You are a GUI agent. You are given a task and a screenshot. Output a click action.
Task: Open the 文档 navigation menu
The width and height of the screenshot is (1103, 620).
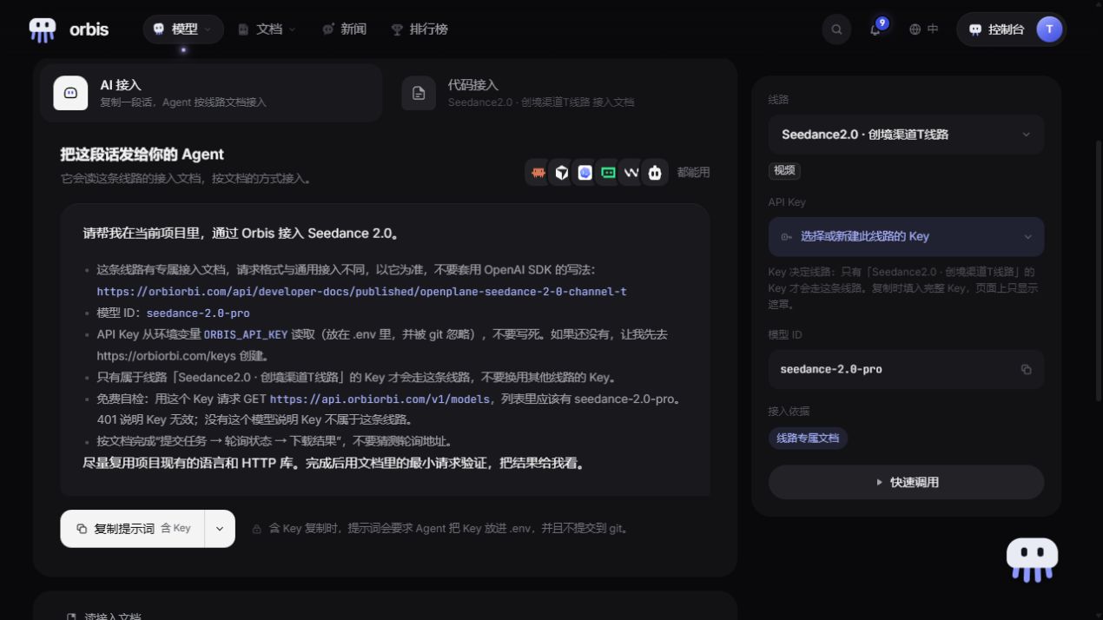267,30
